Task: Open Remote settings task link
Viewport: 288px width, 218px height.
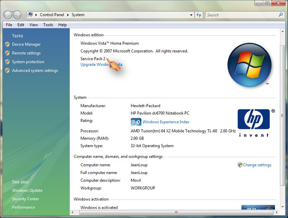Action: (26, 53)
